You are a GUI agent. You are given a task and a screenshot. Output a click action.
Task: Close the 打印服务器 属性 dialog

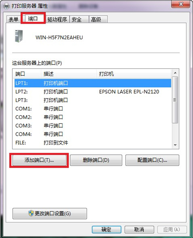181,4
